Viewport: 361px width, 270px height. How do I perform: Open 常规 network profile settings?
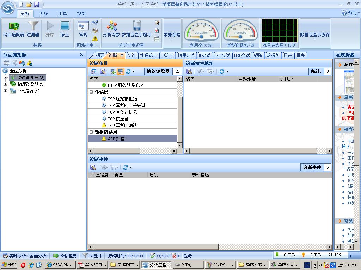pyautogui.click(x=84, y=29)
